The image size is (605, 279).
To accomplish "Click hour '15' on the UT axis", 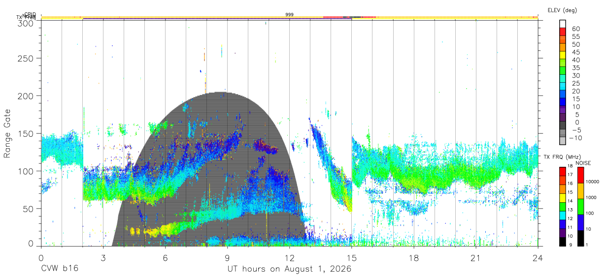I will tap(352, 258).
